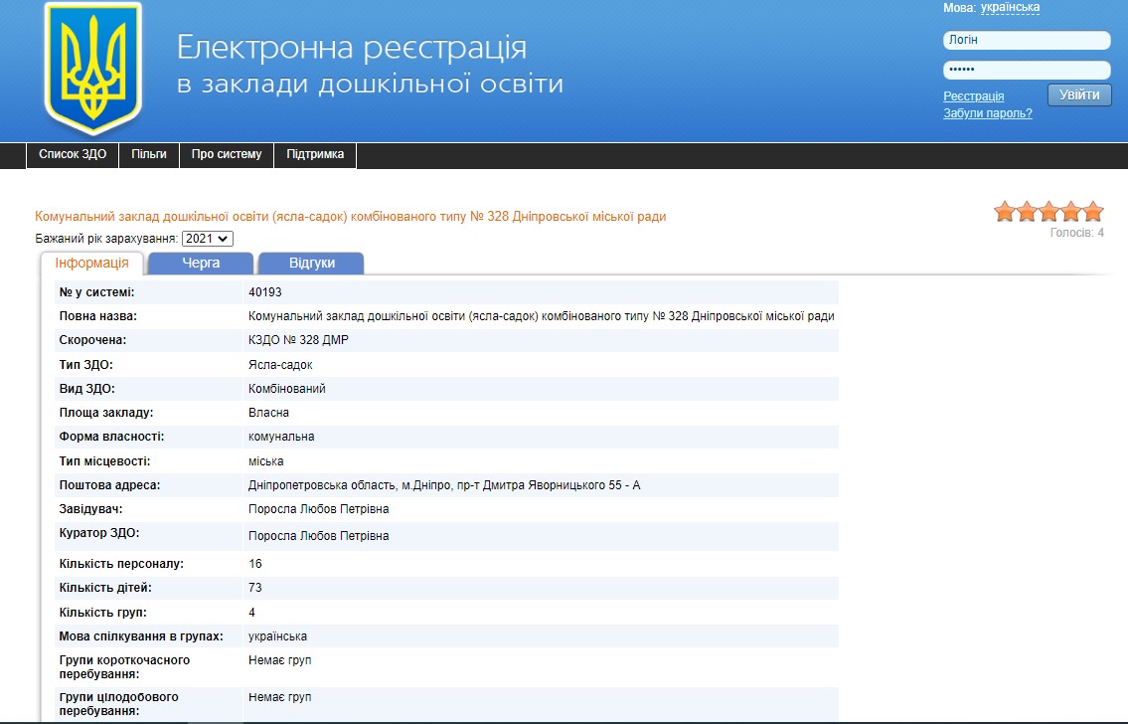Viewport: 1128px width, 724px height.
Task: Select Немає груп for short-stay groups
Action: 279,660
